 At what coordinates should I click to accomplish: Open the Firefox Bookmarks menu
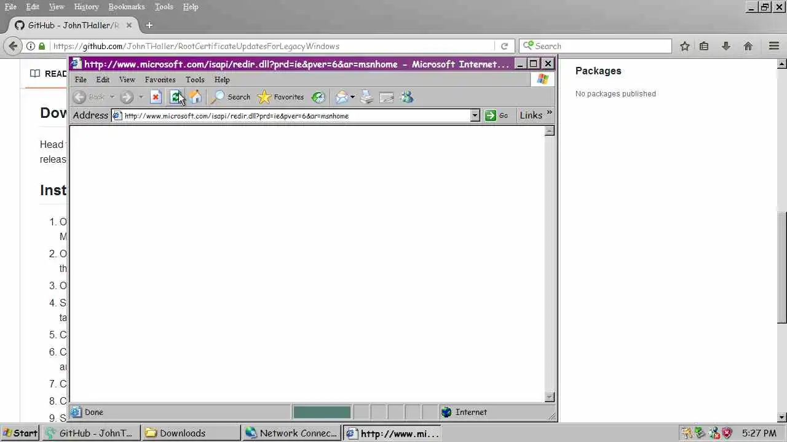(x=127, y=7)
